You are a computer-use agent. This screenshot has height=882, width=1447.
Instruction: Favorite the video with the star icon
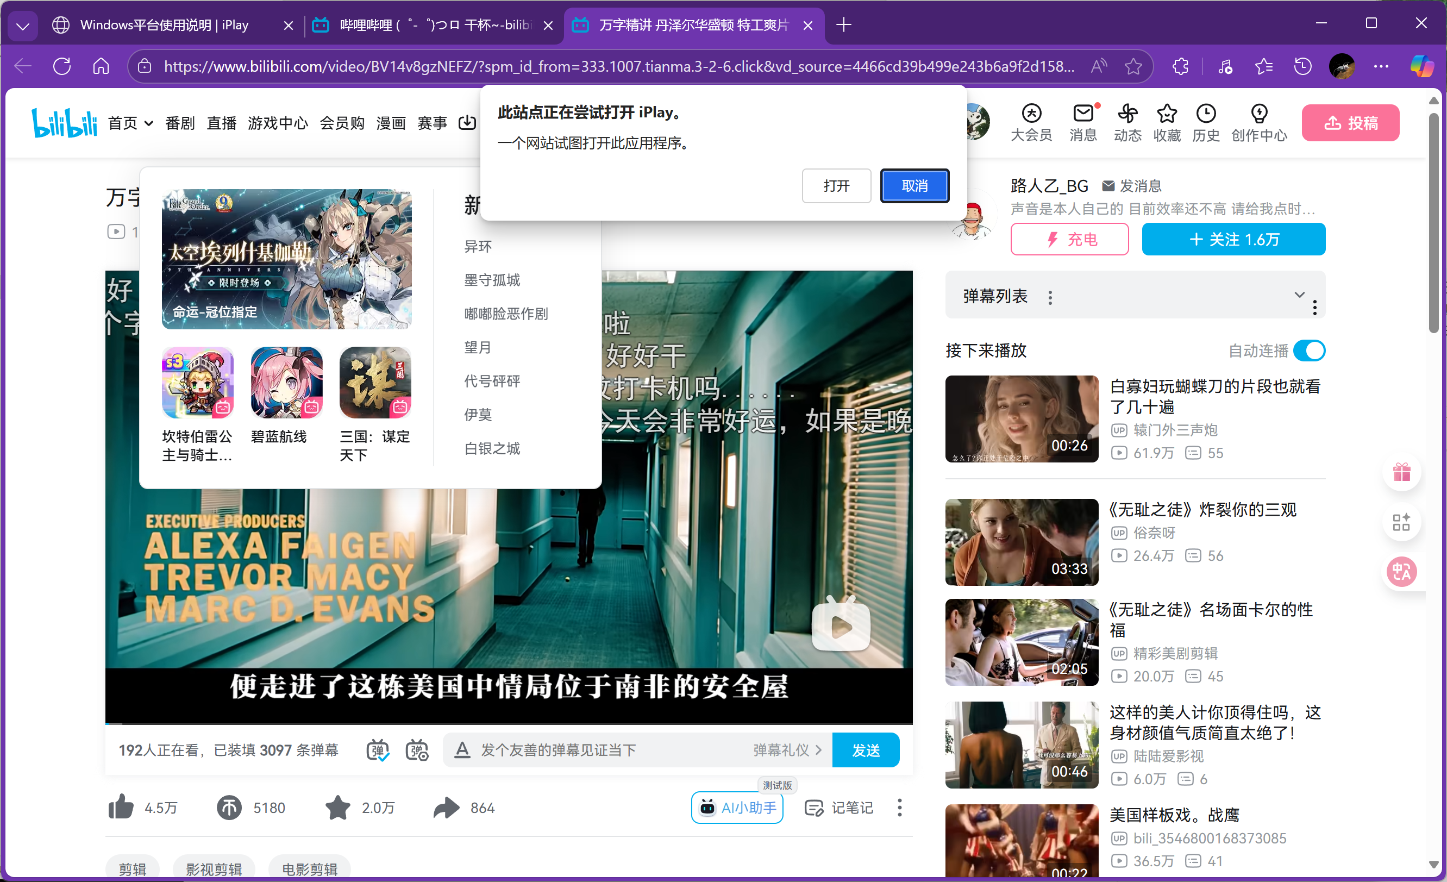click(337, 808)
